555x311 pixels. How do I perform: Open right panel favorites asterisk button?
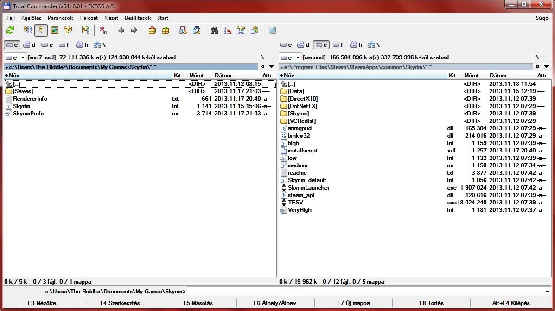[537, 67]
